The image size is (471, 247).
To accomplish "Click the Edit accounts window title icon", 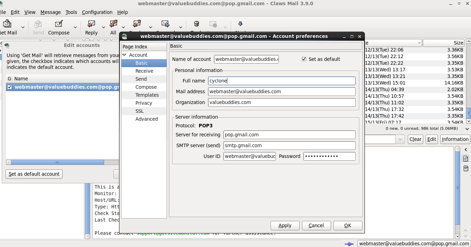I will click(7, 45).
